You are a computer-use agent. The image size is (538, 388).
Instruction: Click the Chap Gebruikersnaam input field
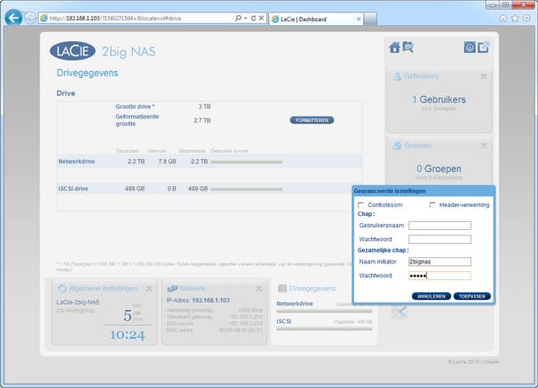(x=440, y=226)
